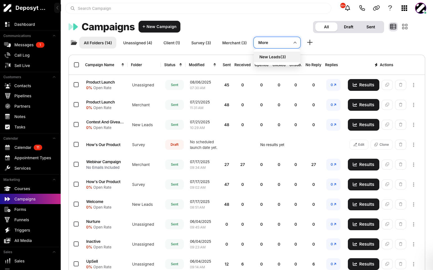Open replies link for Inactive campaign
The width and height of the screenshot is (433, 270).
point(333,244)
